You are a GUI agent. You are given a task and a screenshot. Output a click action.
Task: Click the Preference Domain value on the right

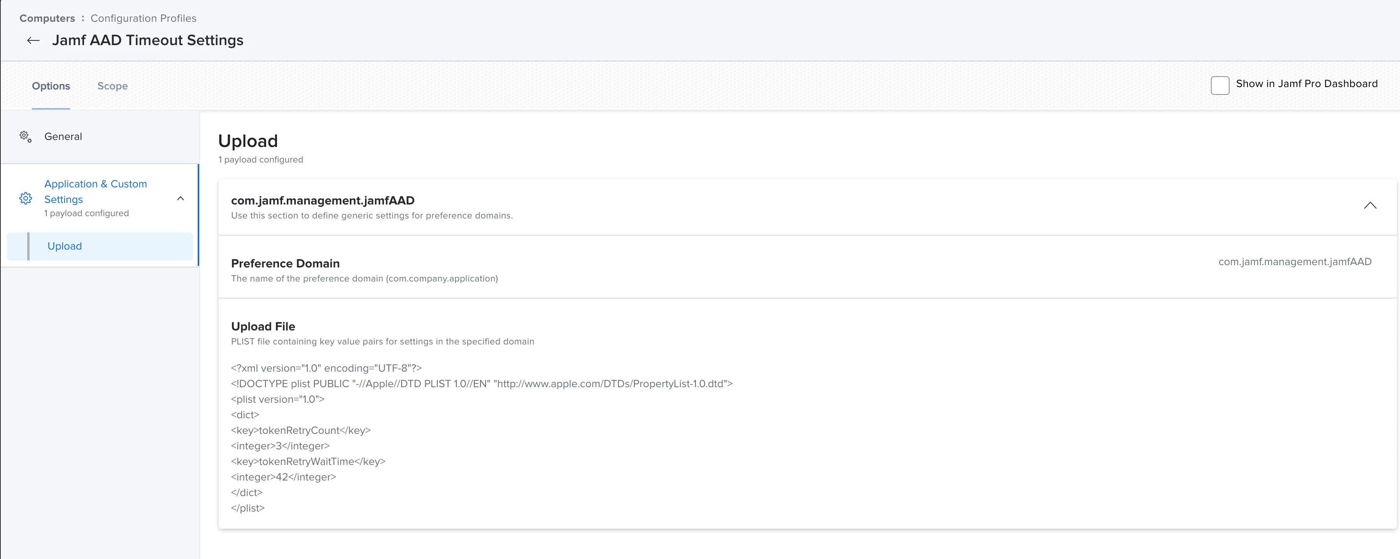click(1295, 262)
